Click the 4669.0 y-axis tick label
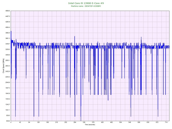 pos(8,11)
